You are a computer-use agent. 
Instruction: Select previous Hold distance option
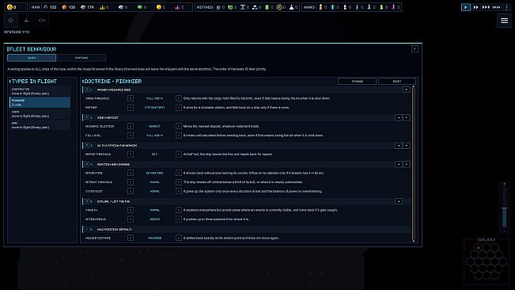pyautogui.click(x=131, y=238)
